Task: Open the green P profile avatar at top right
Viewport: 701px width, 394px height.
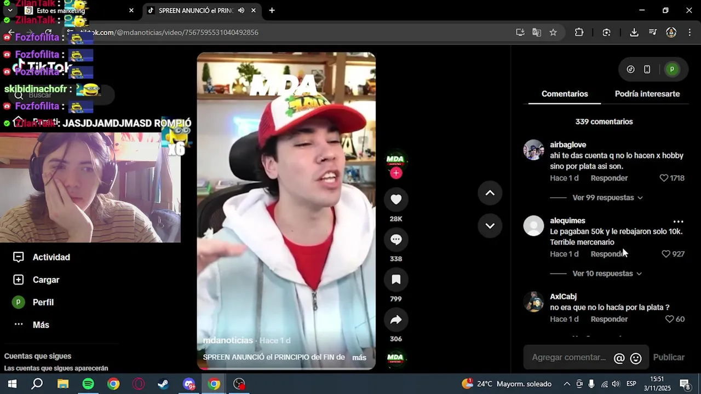Action: pos(671,69)
